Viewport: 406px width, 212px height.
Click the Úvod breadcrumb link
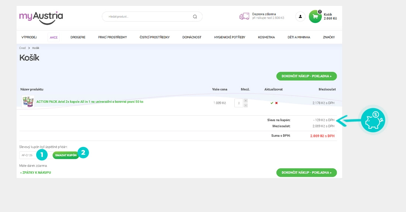23,48
